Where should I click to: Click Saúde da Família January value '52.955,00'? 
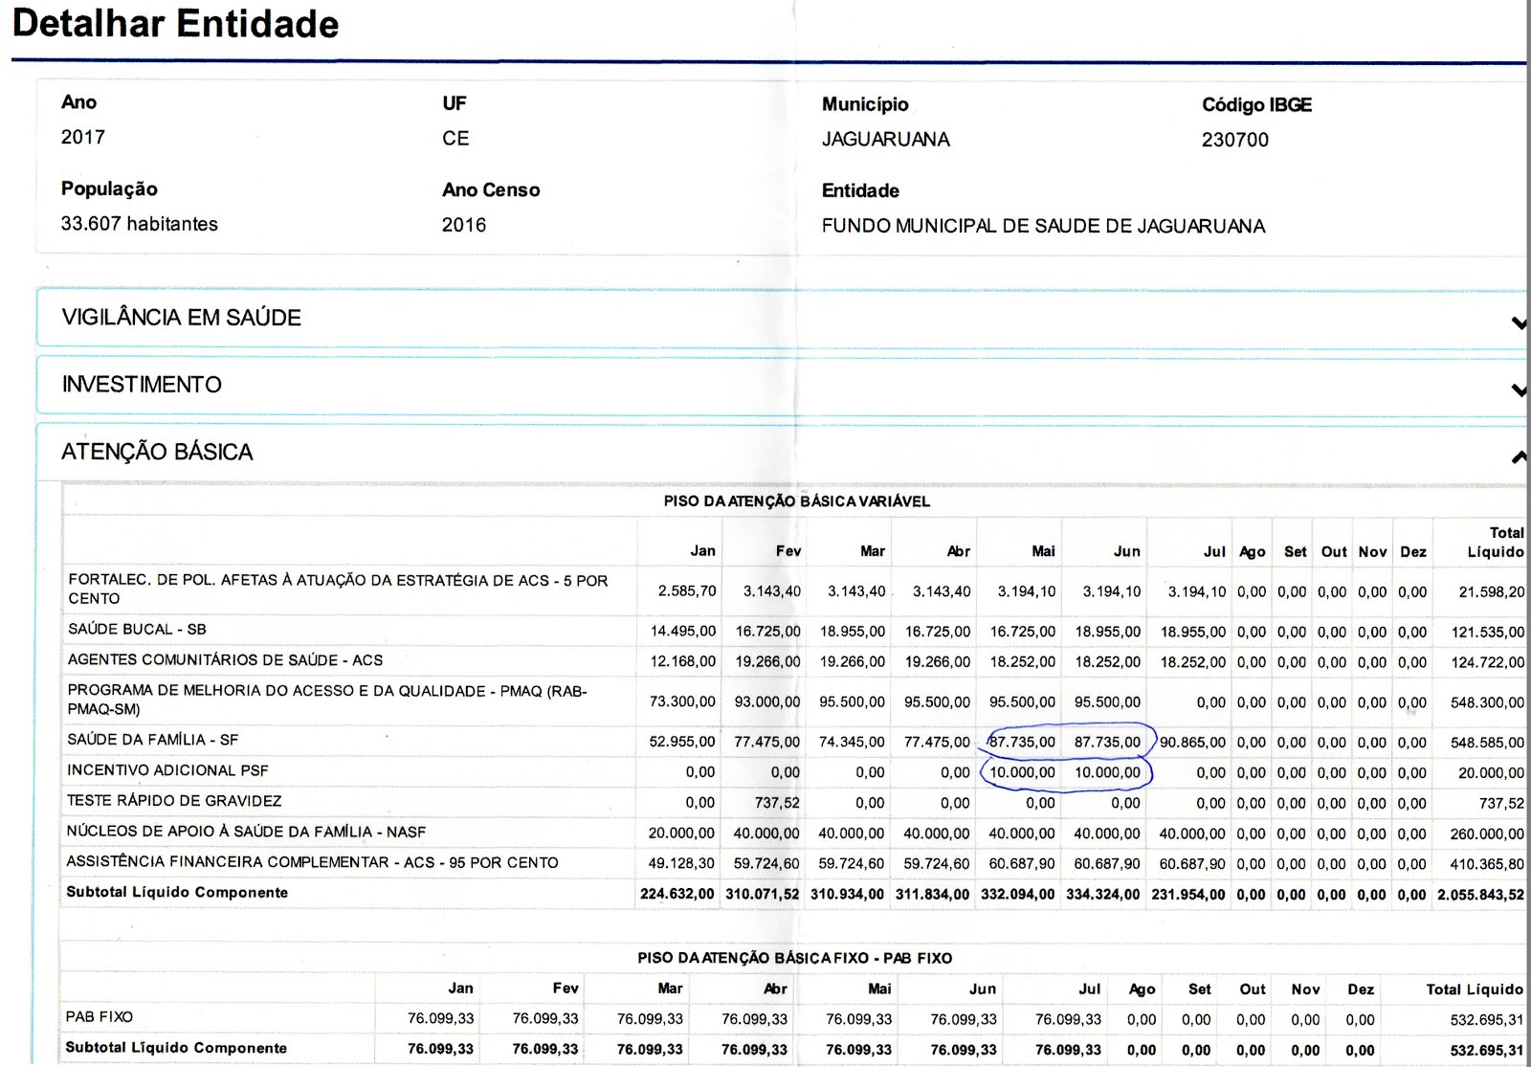click(682, 742)
